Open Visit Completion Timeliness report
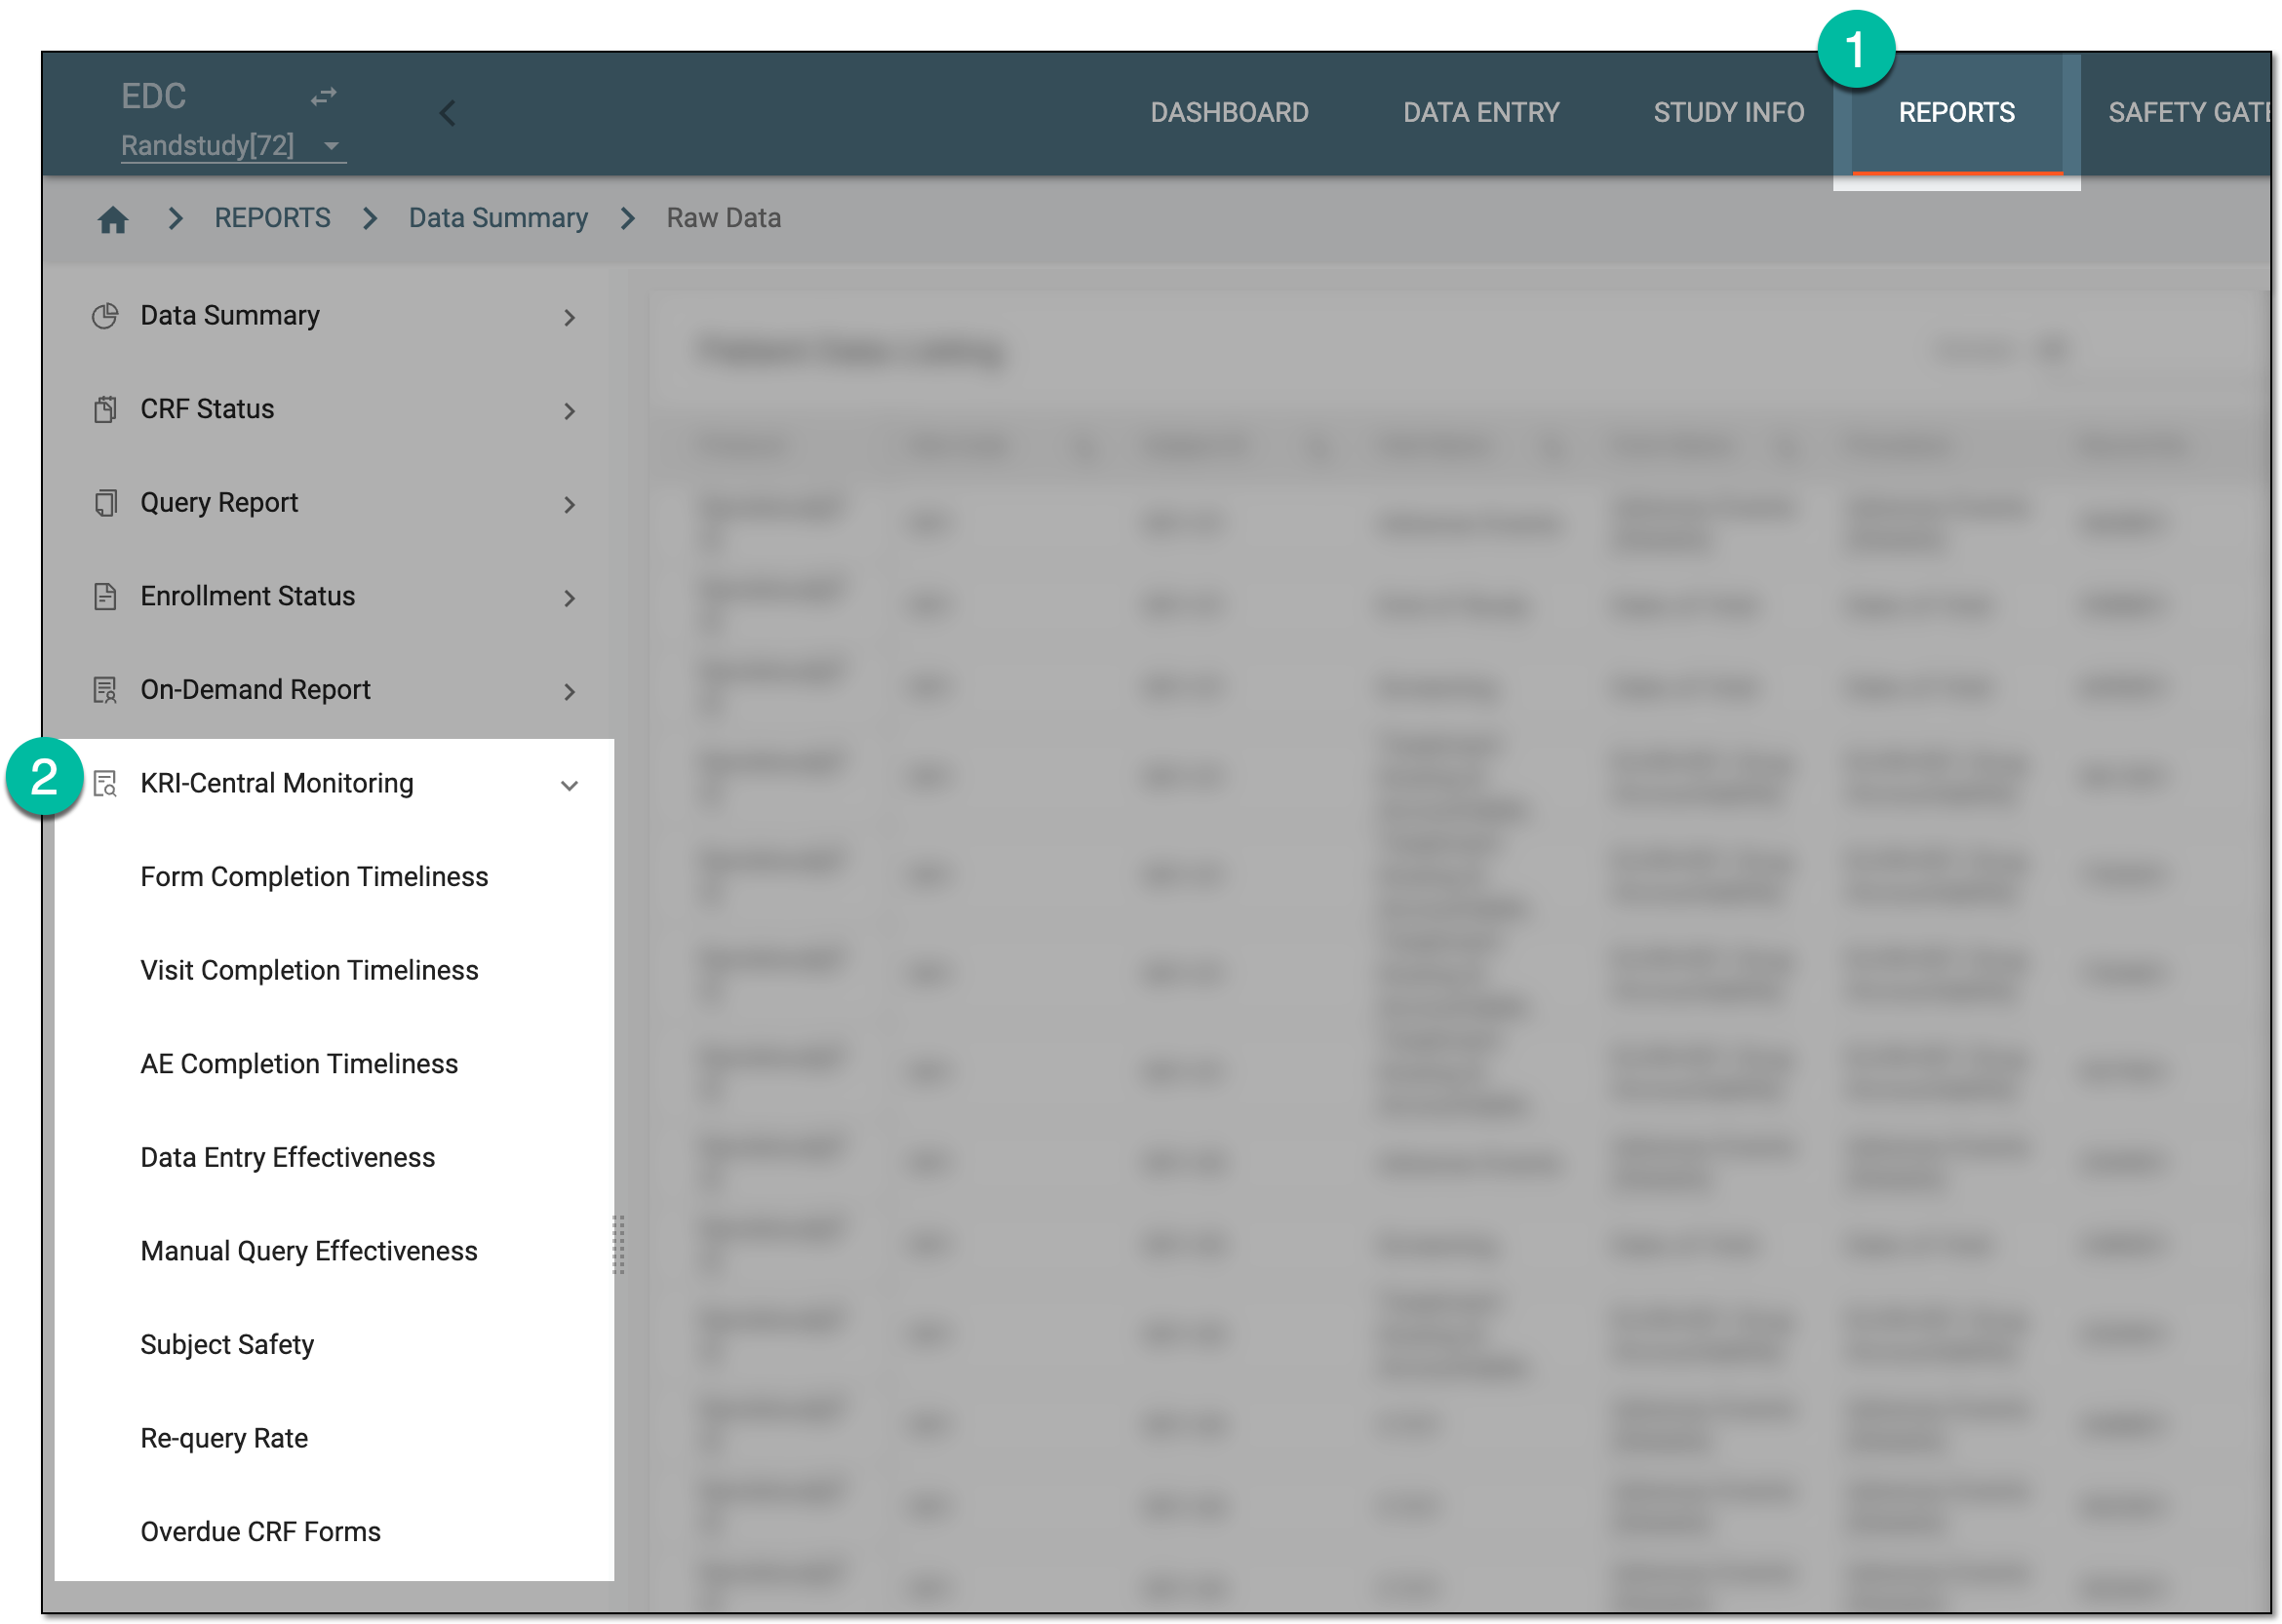Screen dimensions: 2282x1624 (x=309, y=971)
